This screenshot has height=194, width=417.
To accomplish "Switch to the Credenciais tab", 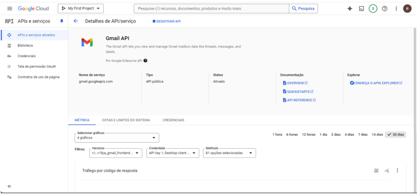I will point(173,120).
